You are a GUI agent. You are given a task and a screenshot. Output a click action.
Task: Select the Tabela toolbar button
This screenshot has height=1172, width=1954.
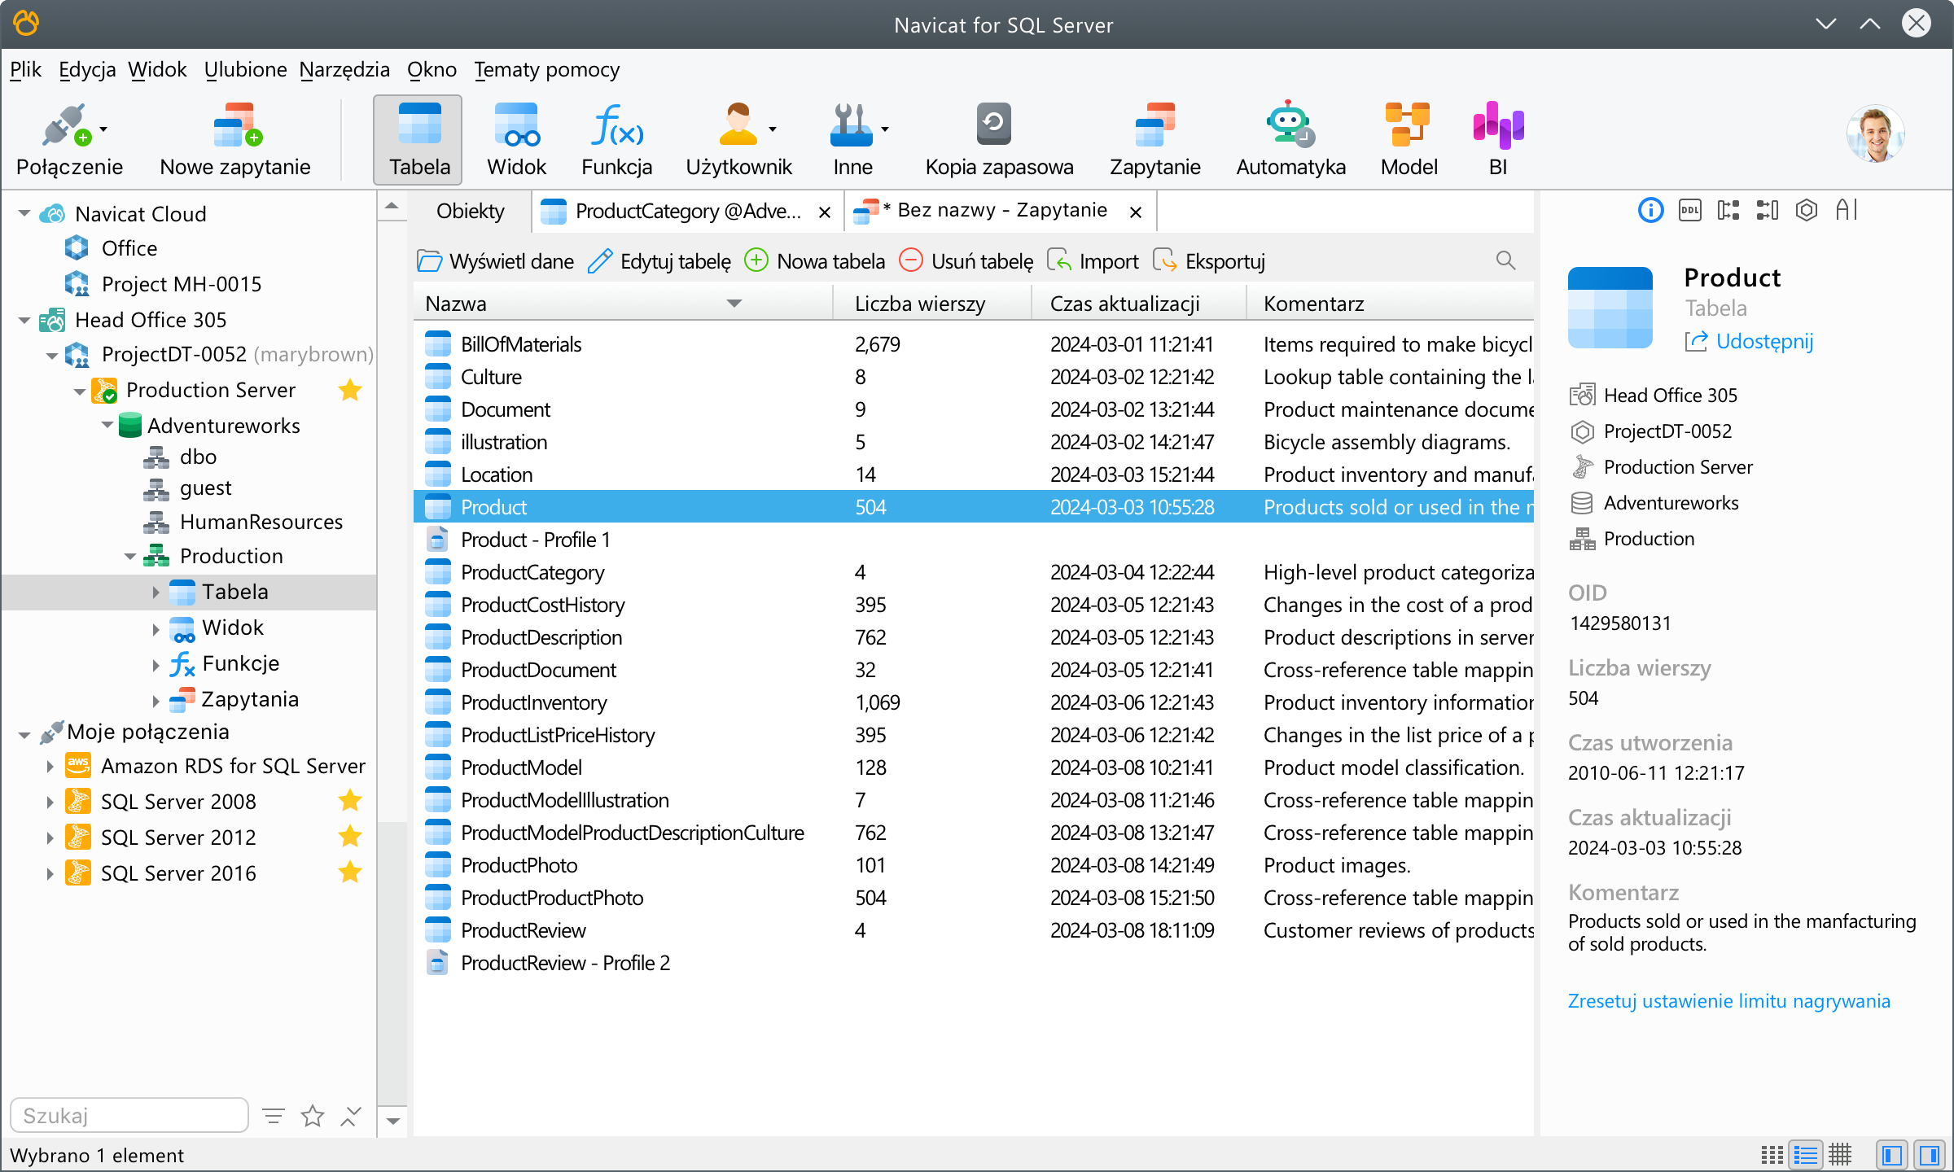418,139
